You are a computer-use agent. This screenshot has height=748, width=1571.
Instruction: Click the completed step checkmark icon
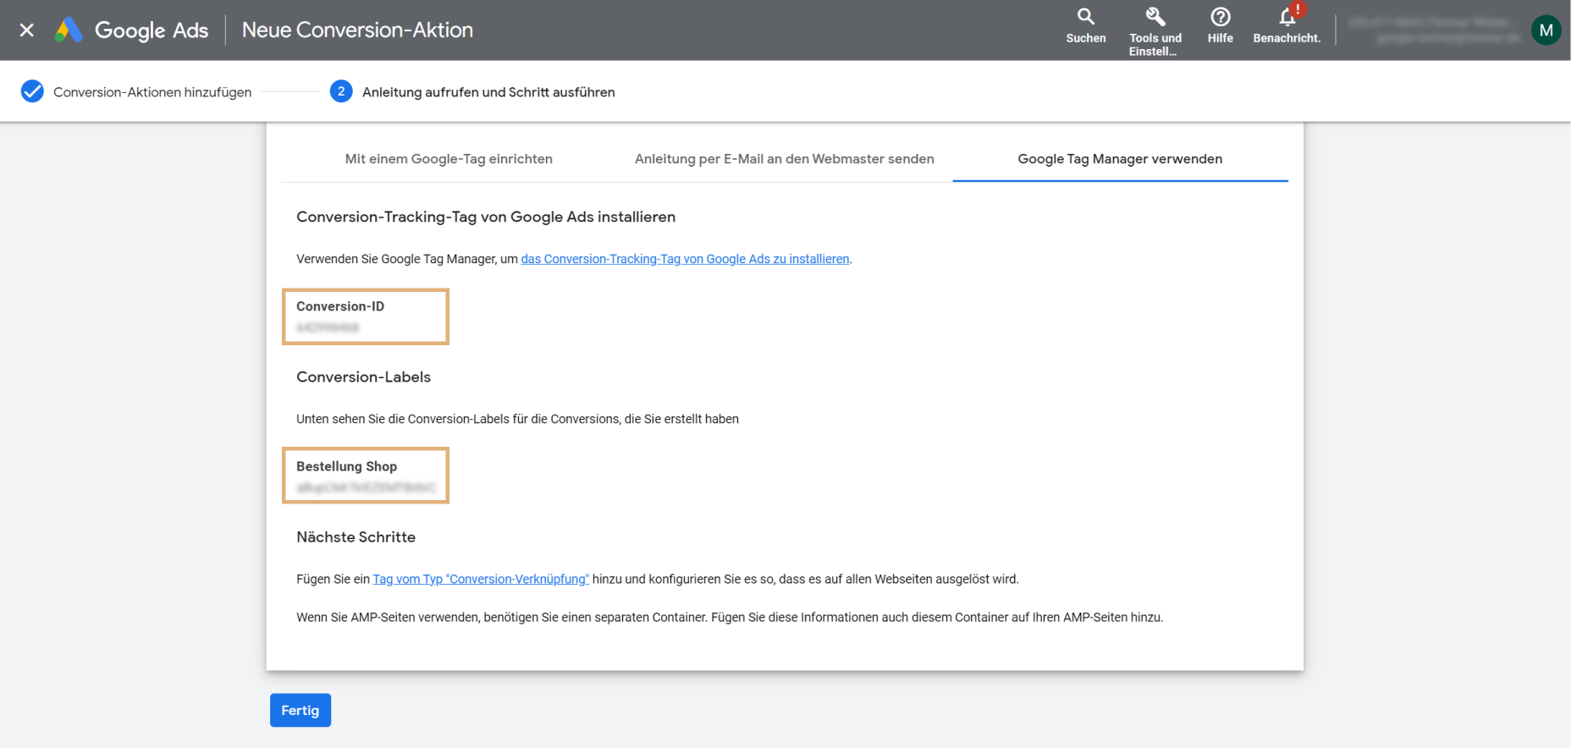(x=32, y=91)
